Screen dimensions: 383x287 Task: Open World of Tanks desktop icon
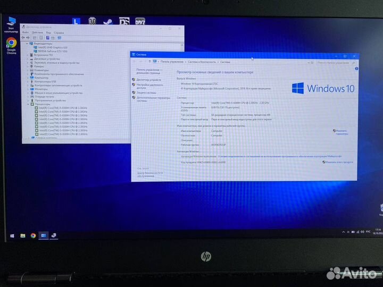pyautogui.click(x=92, y=21)
